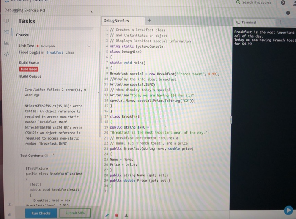Click the Run Checks button
The width and height of the screenshot is (296, 219).
click(x=41, y=213)
